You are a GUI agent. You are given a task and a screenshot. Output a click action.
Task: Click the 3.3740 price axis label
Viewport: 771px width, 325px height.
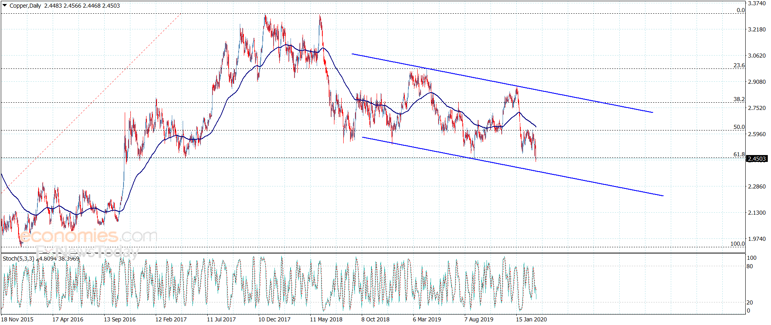point(757,3)
